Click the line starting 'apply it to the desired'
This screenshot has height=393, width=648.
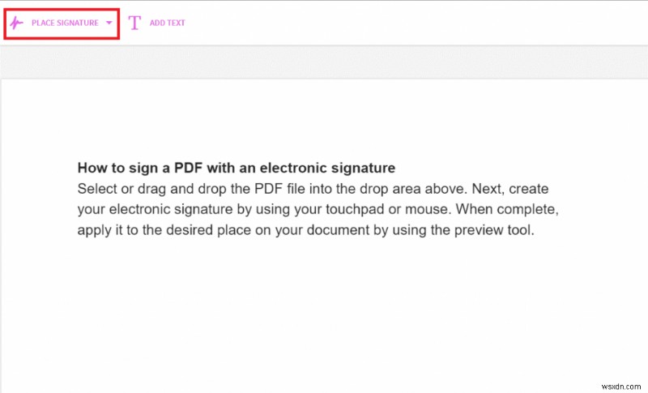click(308, 229)
